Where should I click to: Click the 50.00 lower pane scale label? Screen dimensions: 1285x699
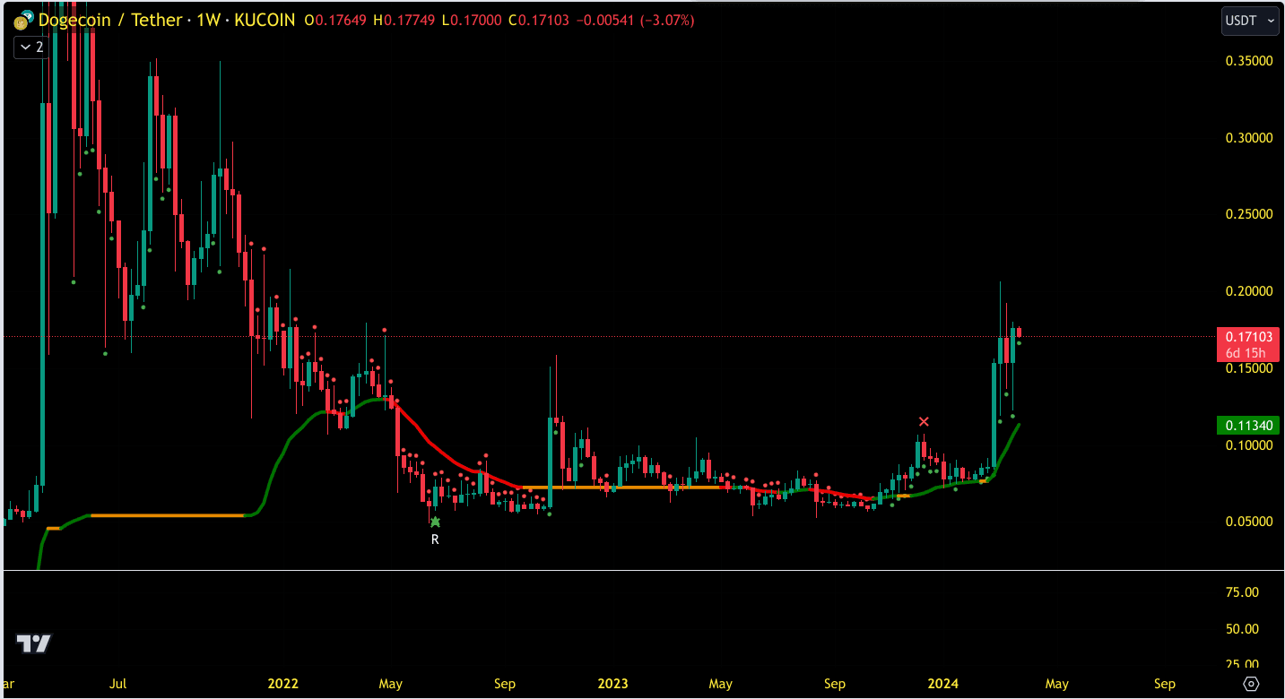pos(1242,629)
